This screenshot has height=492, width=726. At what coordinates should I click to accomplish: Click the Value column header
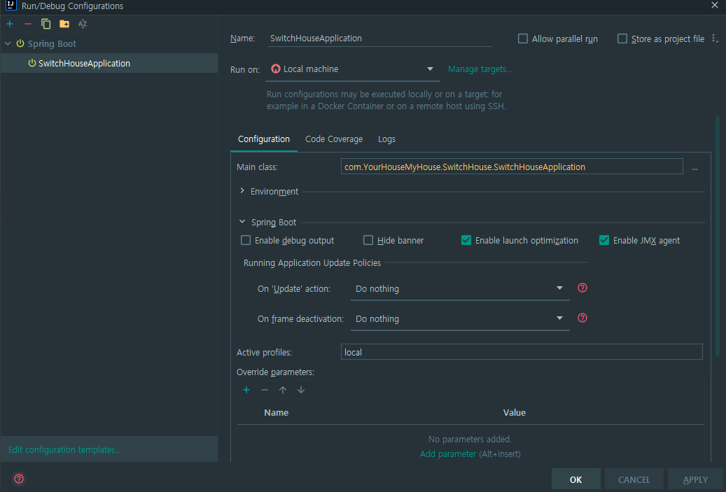515,412
